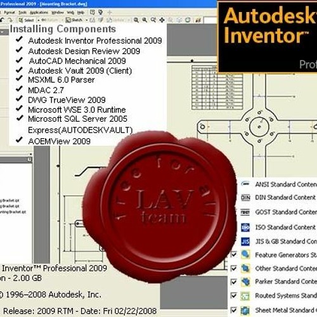Click the ISO Standard Content icon
Viewport: 317px width, 317px height.
pos(245,228)
